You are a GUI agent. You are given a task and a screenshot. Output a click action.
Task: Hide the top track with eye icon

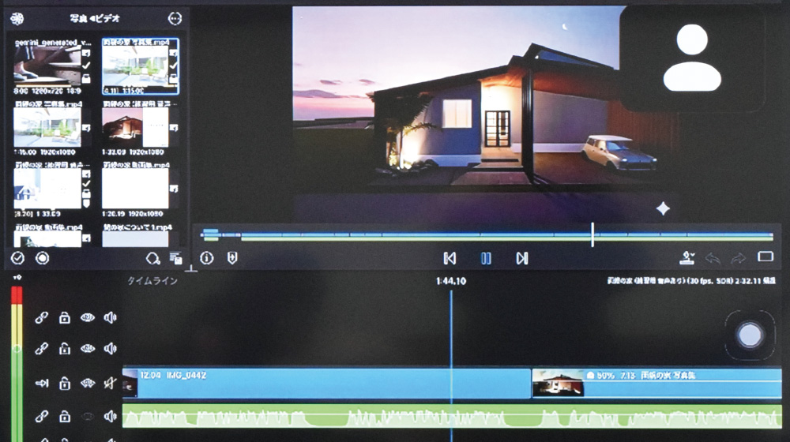pos(88,317)
